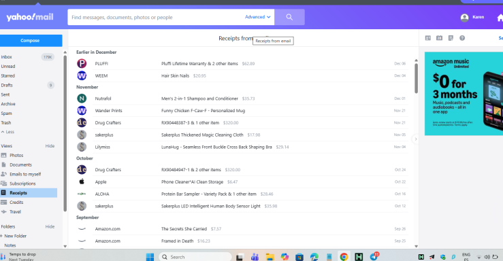This screenshot has width=503, height=261.
Task: Open Google Chrome from the taskbar
Action: [x=344, y=257]
